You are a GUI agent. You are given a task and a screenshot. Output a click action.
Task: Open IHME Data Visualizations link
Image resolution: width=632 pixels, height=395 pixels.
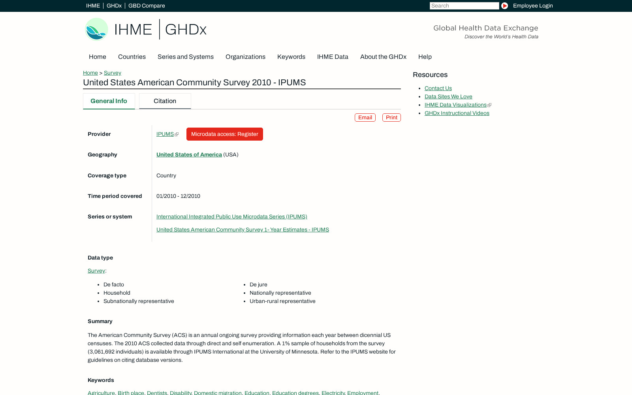coord(455,105)
